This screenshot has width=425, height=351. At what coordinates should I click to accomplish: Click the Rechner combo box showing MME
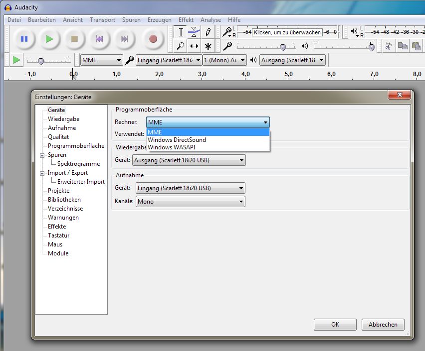[208, 122]
